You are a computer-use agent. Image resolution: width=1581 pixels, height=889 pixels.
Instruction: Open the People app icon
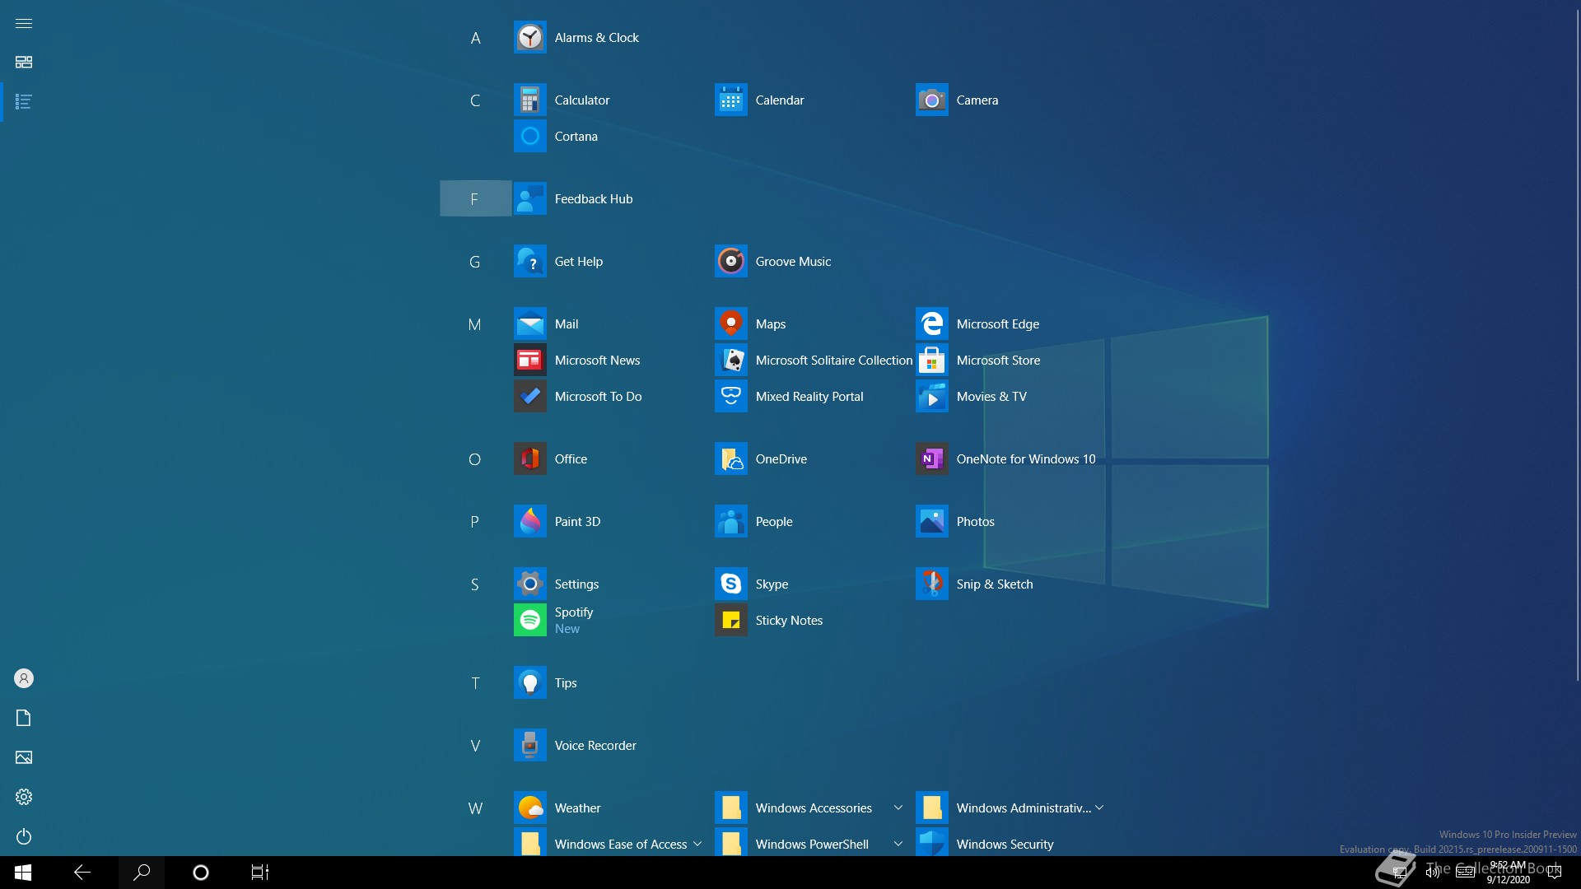click(730, 522)
